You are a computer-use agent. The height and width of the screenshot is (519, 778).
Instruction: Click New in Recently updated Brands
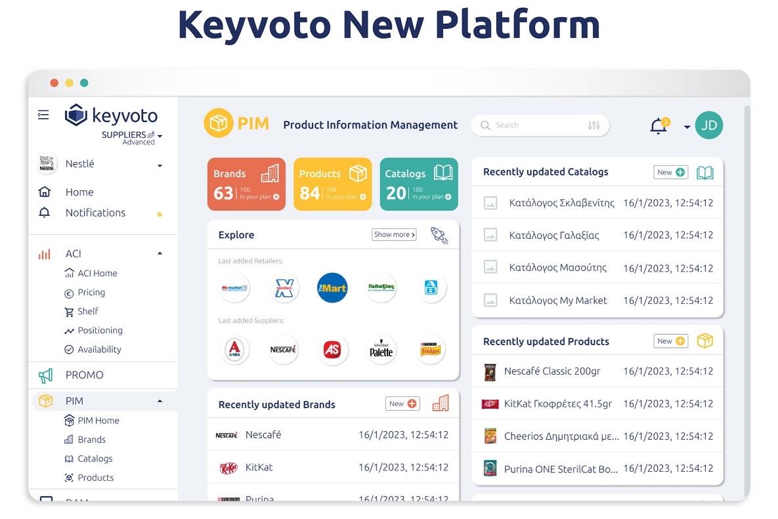402,404
